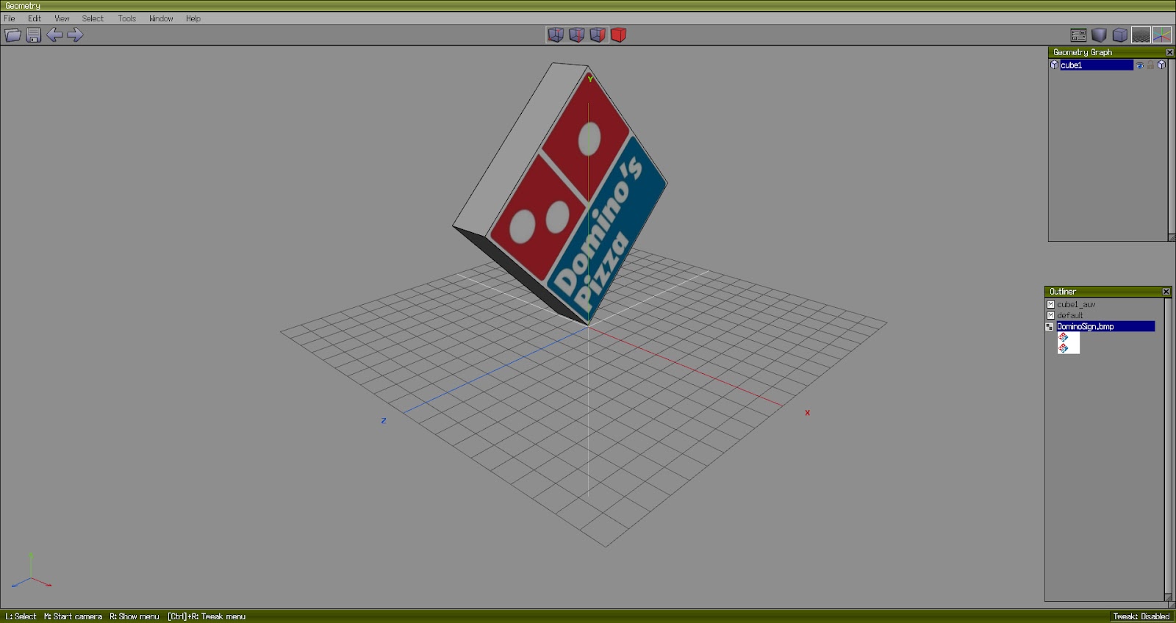The width and height of the screenshot is (1176, 623).
Task: Select DominoSign.bmp in Outliner
Action: coord(1105,326)
